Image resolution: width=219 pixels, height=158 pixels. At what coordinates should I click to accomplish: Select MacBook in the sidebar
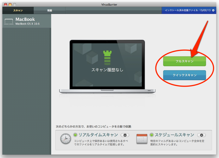click(27, 21)
